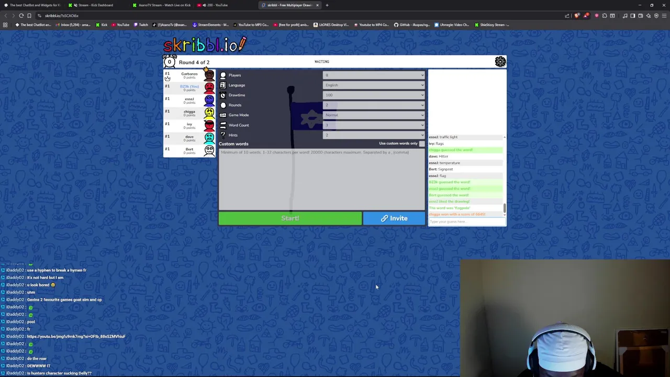
Task: Share this page via toolbar icon
Action: pyautogui.click(x=567, y=16)
